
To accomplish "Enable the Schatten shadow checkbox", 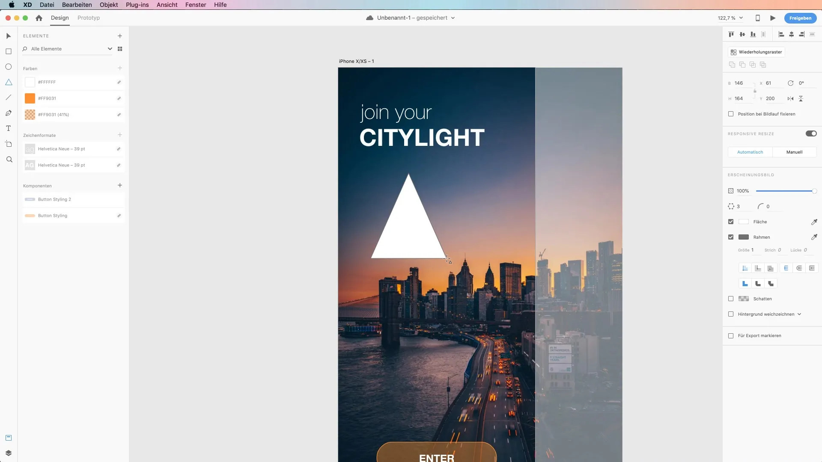I will [731, 299].
